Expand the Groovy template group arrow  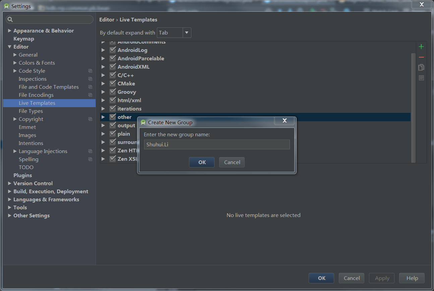click(x=103, y=92)
